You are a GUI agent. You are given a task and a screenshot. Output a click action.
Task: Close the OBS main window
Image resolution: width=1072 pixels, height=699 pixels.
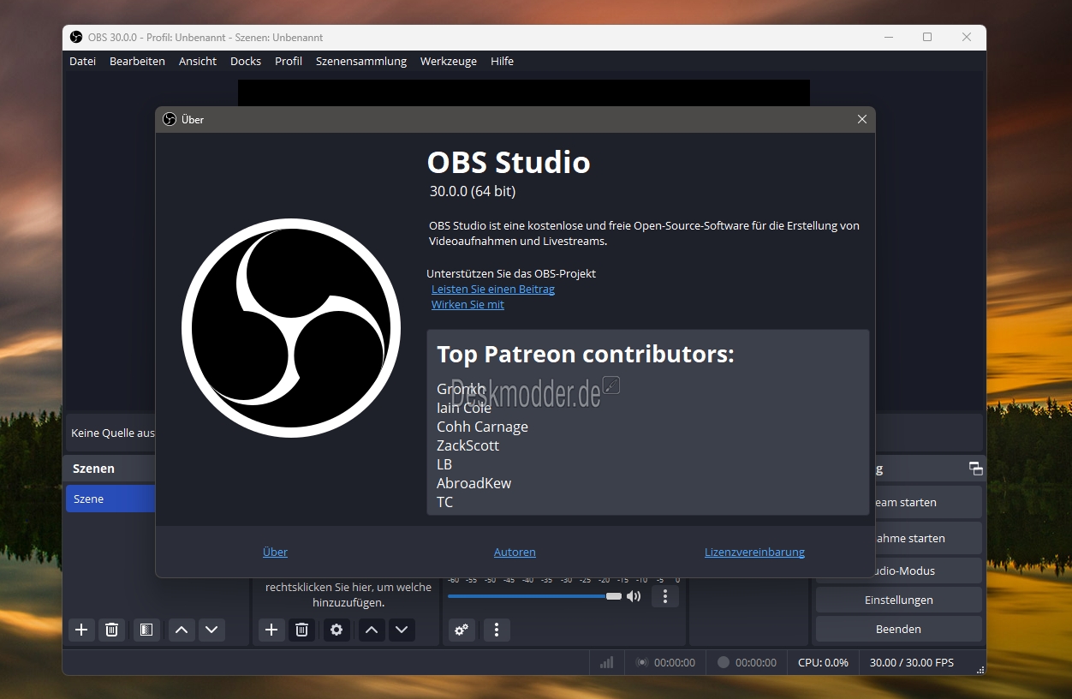967,38
